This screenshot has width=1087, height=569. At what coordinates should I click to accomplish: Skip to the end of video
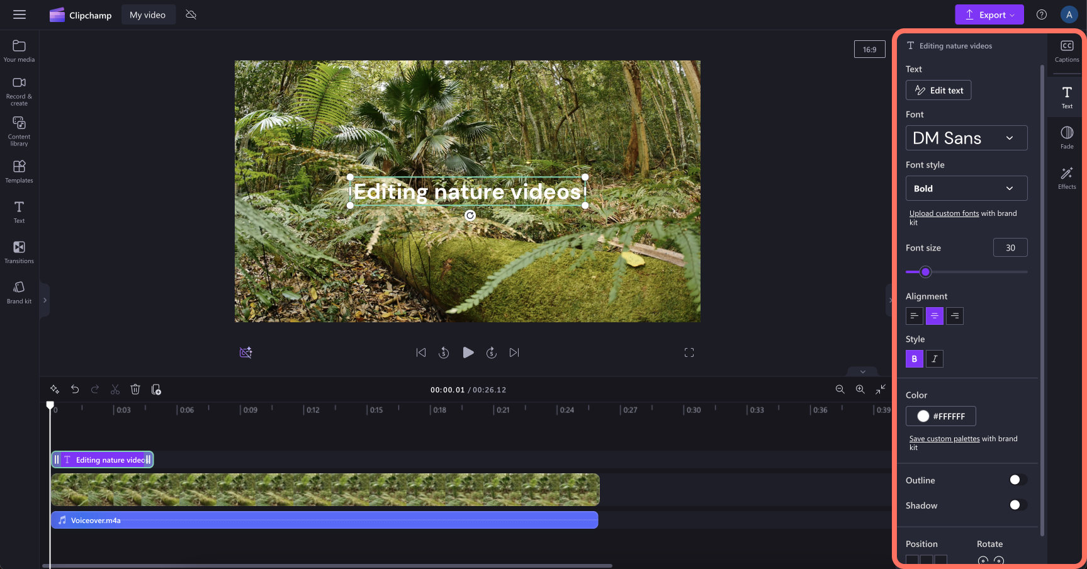pos(514,352)
